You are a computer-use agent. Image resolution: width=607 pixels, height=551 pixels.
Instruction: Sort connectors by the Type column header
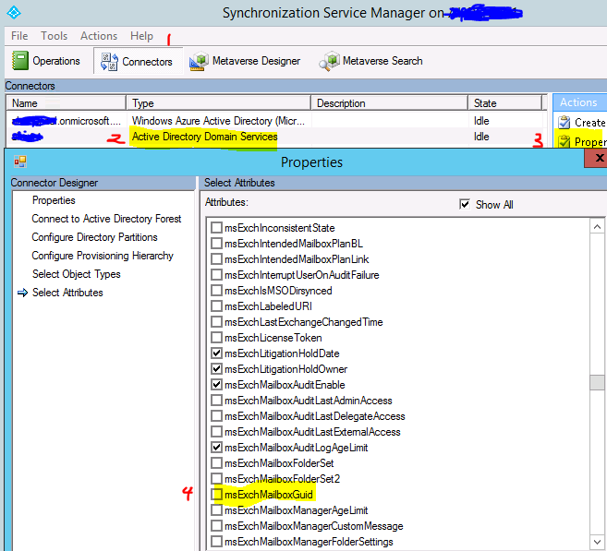pyautogui.click(x=218, y=103)
